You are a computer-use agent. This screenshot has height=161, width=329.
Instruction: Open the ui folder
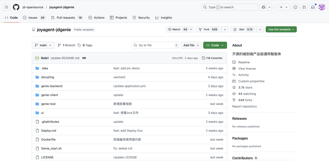[42, 113]
